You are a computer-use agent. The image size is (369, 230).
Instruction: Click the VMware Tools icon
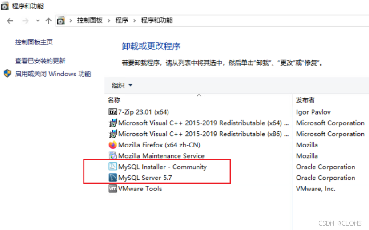point(113,188)
